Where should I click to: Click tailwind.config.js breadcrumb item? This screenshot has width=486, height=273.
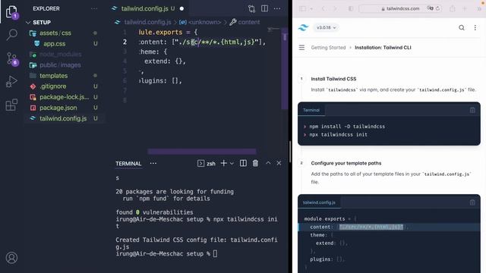click(x=147, y=22)
